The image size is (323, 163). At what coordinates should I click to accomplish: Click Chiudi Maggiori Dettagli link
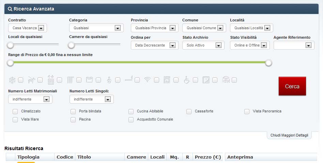pos(289,135)
